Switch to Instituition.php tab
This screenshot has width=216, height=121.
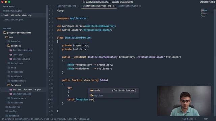128,6
